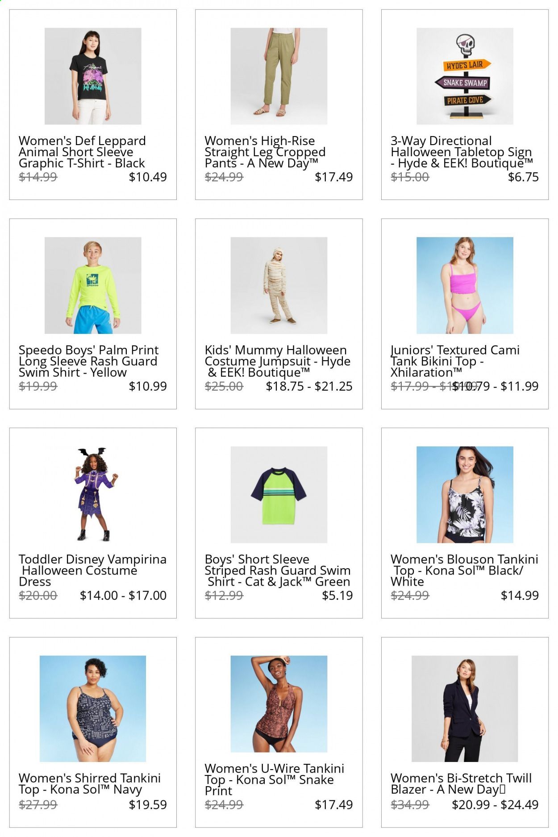This screenshot has height=837, width=558.
Task: Click the Toddler Disney Vampirina costume title
Action: click(92, 570)
